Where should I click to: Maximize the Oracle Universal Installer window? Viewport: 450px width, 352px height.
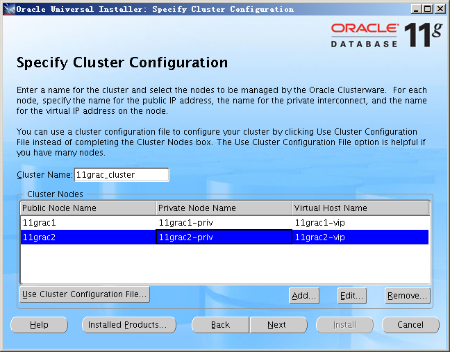[428, 9]
